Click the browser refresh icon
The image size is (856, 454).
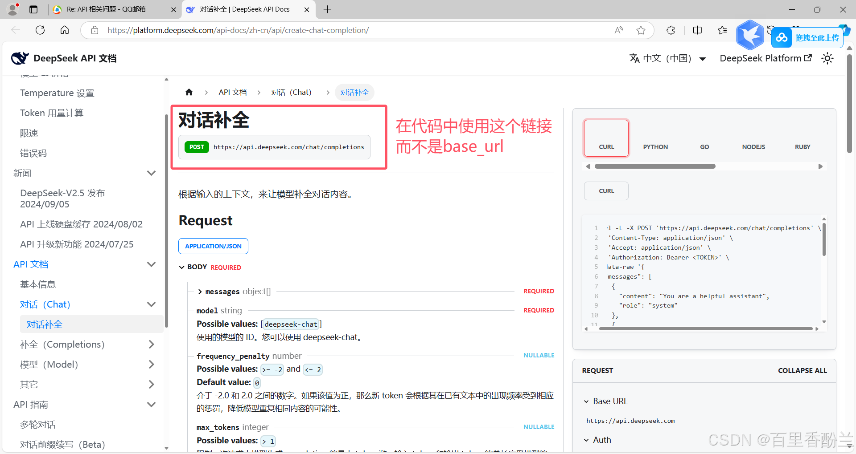pos(40,30)
